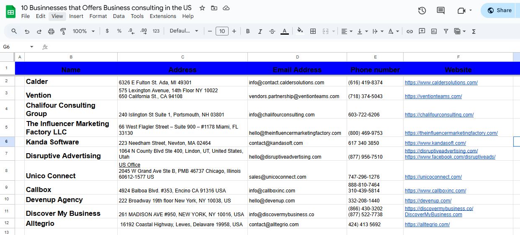
Task: Open the text color picker
Action: tap(284, 31)
